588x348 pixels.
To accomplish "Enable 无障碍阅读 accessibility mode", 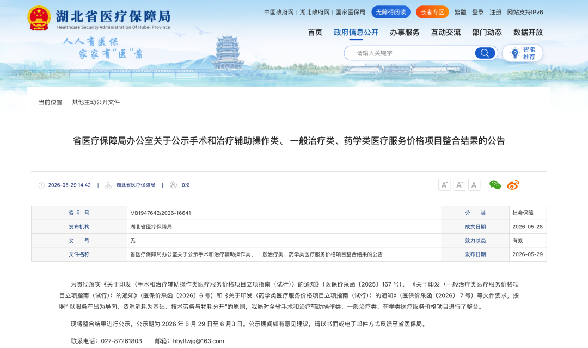I will (x=391, y=12).
